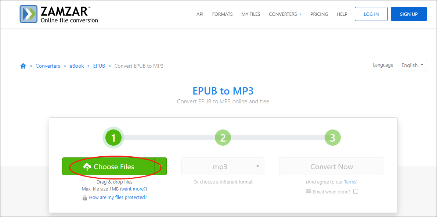437x217 pixels.
Task: Click the SIGN UP button
Action: (x=409, y=14)
